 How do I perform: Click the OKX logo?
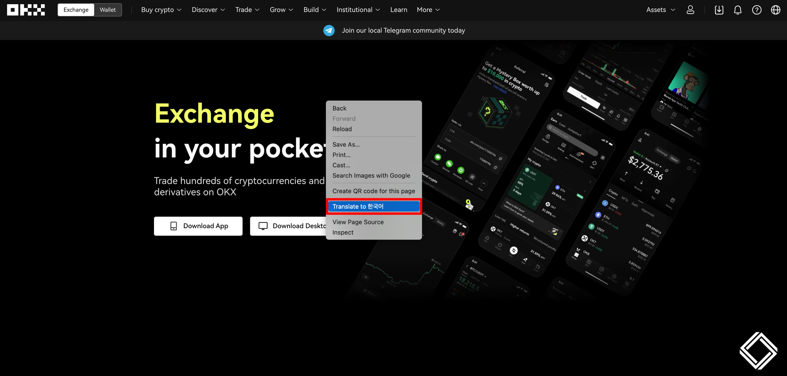(26, 10)
